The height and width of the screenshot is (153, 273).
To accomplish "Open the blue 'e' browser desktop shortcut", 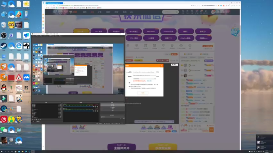I will pyautogui.click(x=19, y=46).
